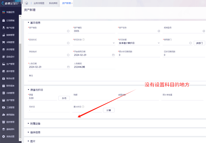
Task: Open 出纳管理 module in sidebar
Action: pos(8,93)
